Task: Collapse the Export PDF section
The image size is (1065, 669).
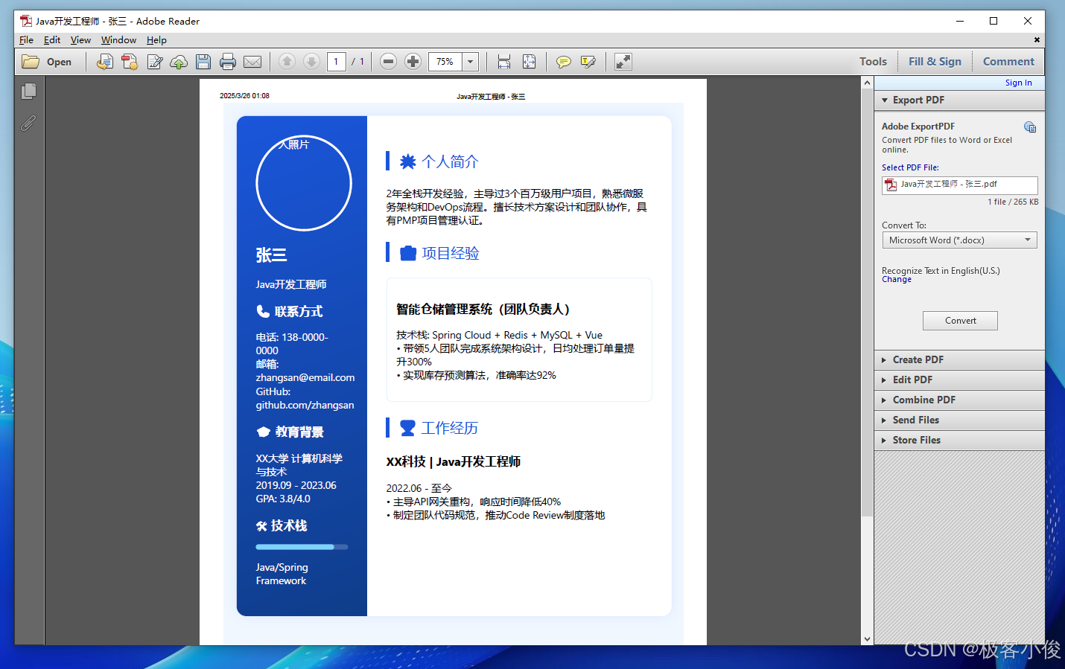Action: (959, 100)
